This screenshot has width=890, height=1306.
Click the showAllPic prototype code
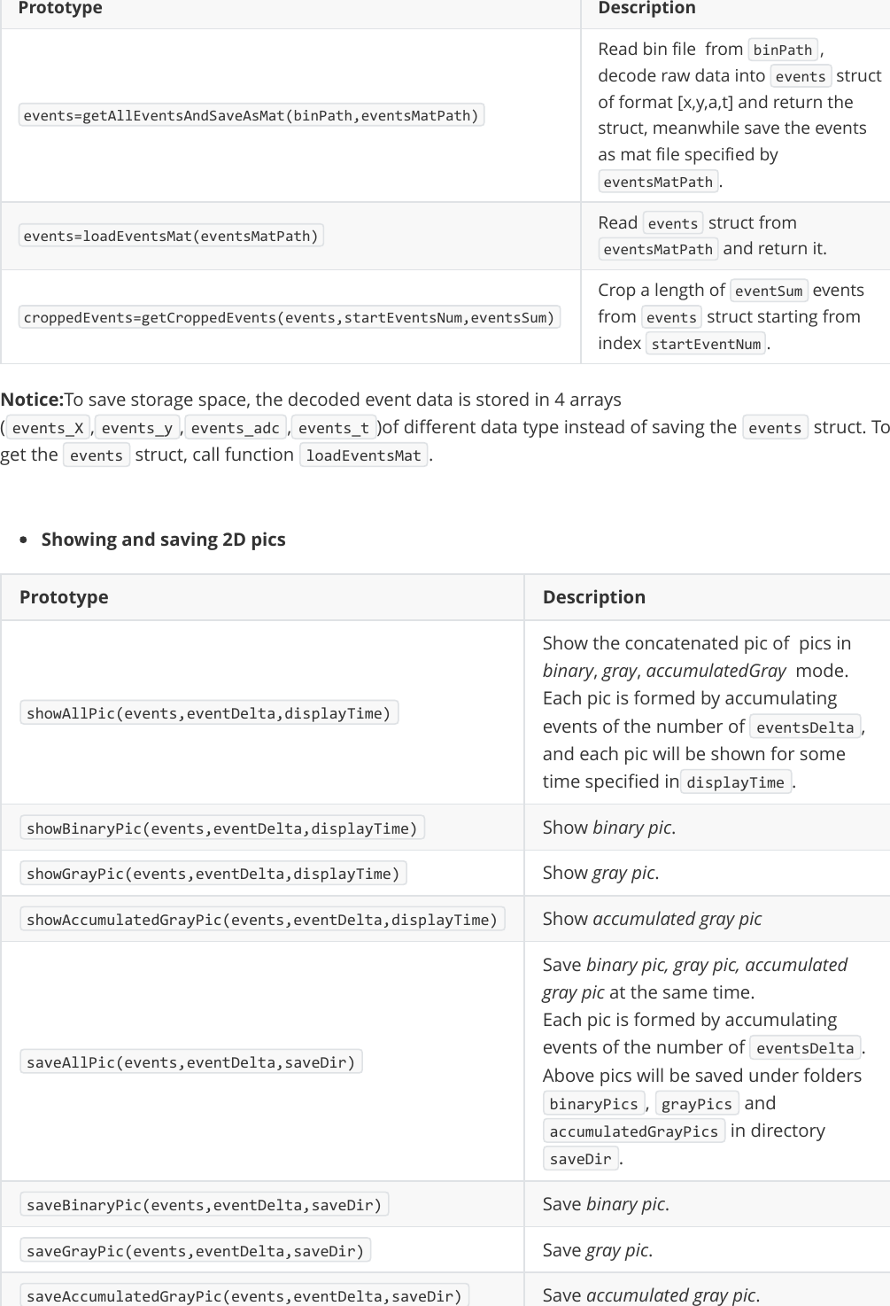(209, 713)
